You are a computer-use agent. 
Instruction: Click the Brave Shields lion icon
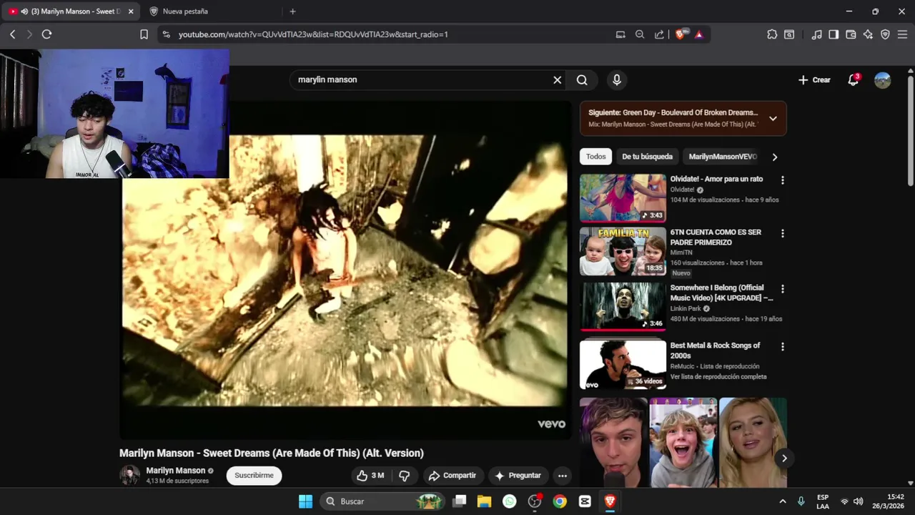point(680,34)
